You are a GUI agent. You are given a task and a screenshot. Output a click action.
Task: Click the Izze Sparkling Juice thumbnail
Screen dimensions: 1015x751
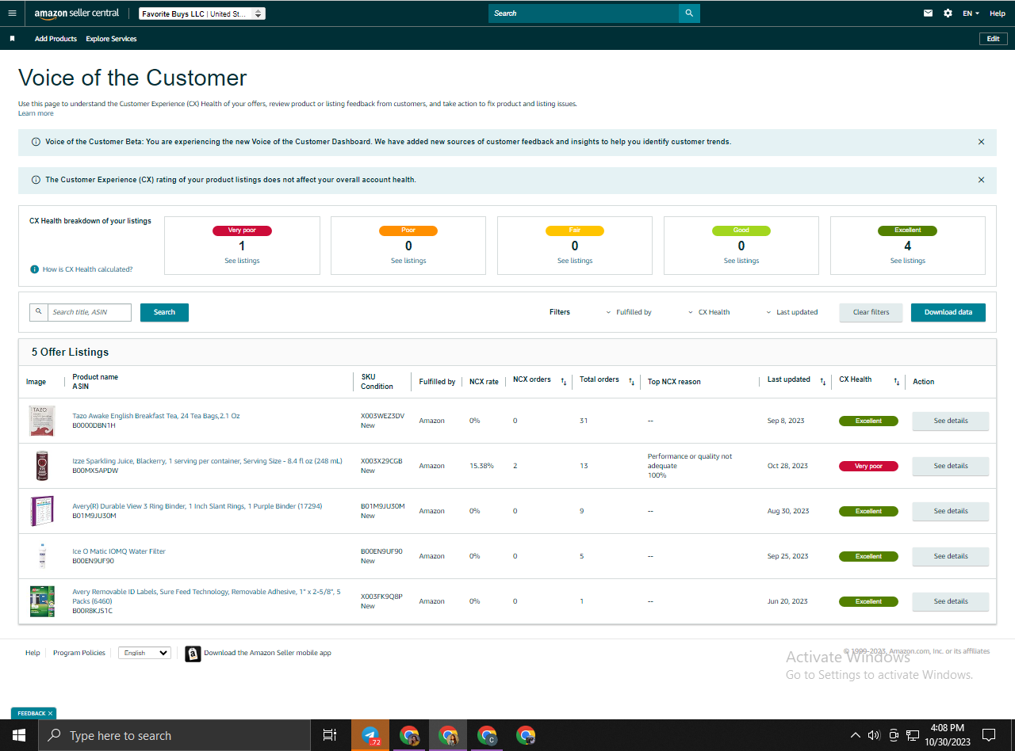tap(41, 466)
